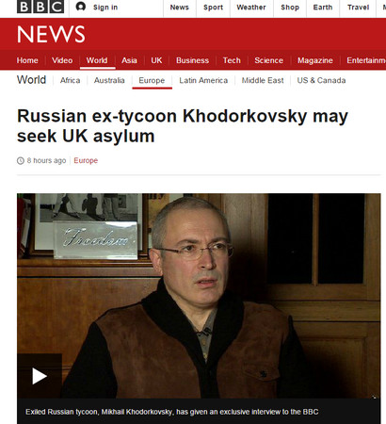The width and height of the screenshot is (386, 424).
Task: Click the article headline about Khodorkovsky
Action: tap(183, 126)
